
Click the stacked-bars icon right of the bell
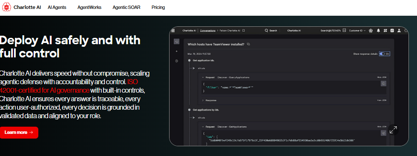[385, 31]
